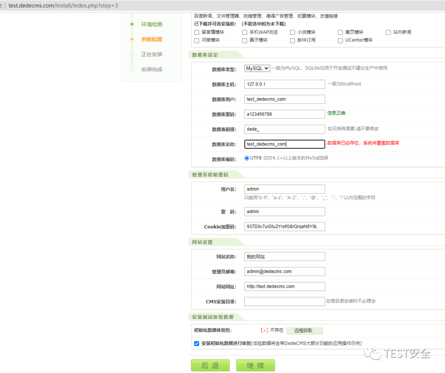Click the 后退 back button
The height and width of the screenshot is (373, 445).
pos(210,365)
